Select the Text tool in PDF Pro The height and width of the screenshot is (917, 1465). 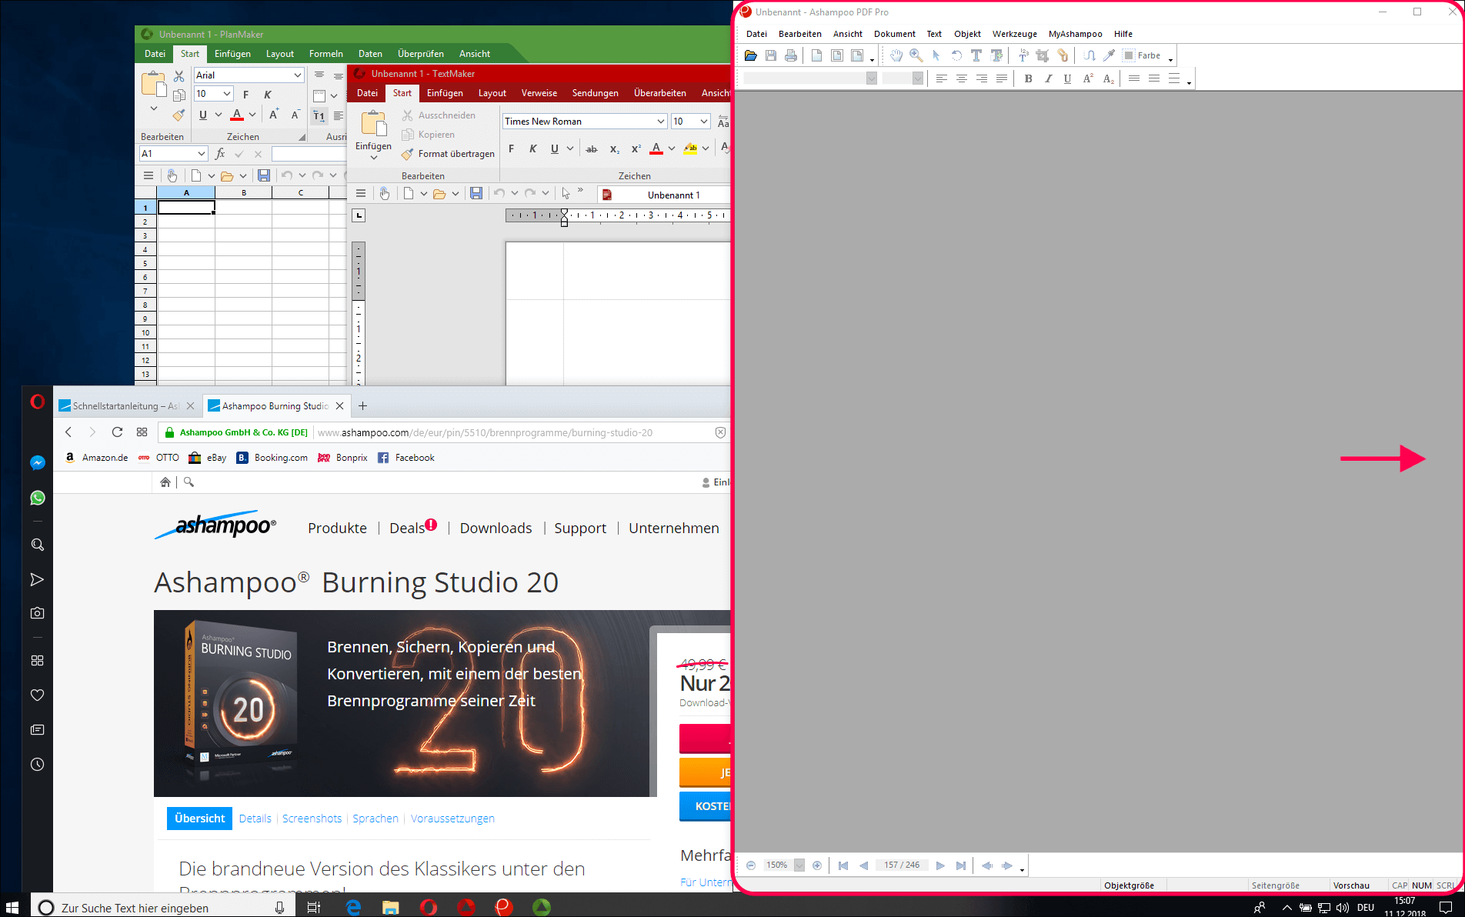(976, 55)
